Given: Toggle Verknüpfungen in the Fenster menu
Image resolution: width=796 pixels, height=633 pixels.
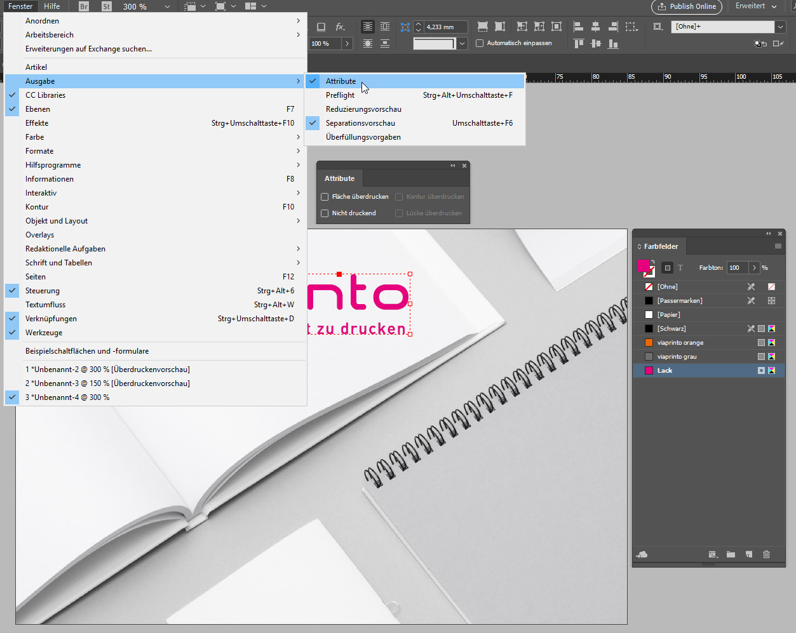Looking at the screenshot, I should click(x=156, y=319).
